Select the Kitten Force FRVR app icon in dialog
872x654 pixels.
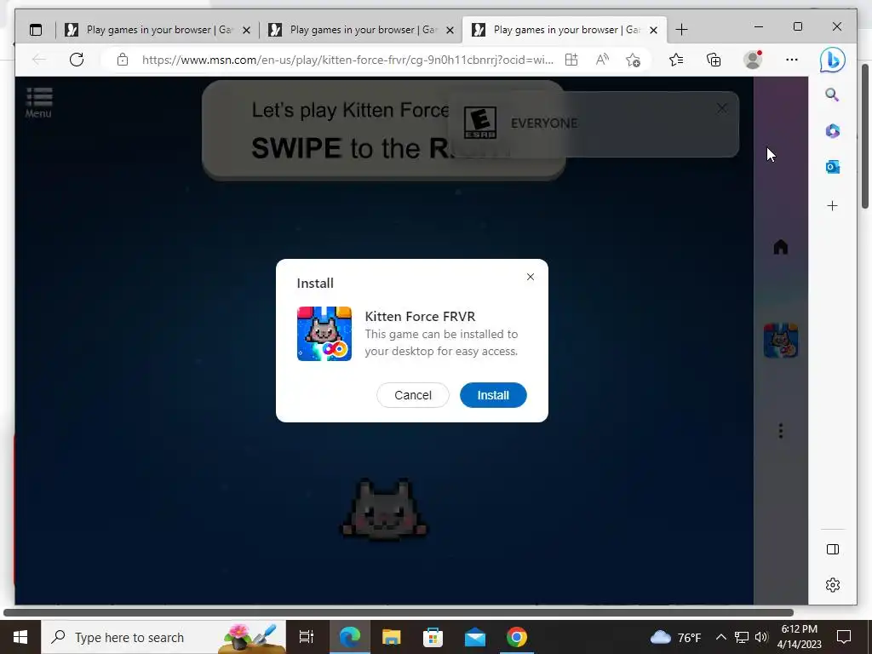(x=324, y=334)
